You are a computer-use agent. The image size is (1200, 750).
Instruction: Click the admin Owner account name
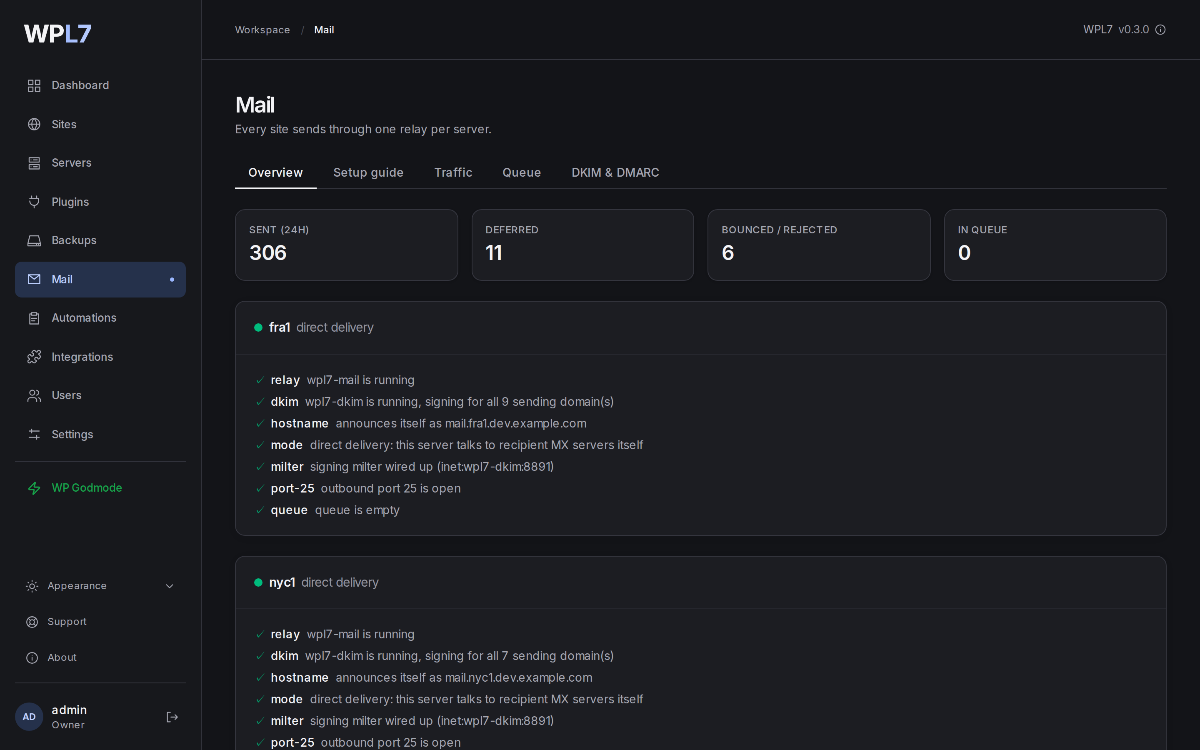70,717
